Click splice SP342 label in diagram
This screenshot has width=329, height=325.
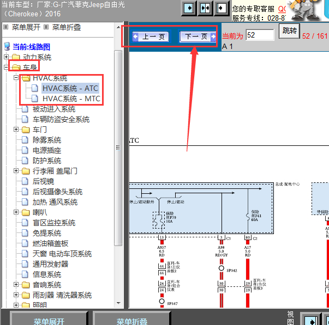click(232, 271)
